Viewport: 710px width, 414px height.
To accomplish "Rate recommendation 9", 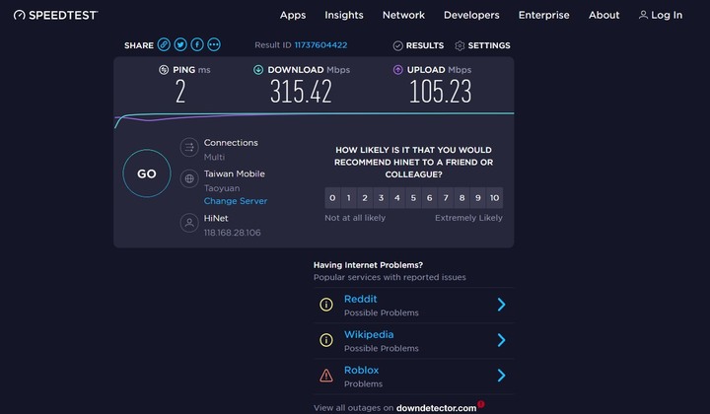I will (477, 198).
